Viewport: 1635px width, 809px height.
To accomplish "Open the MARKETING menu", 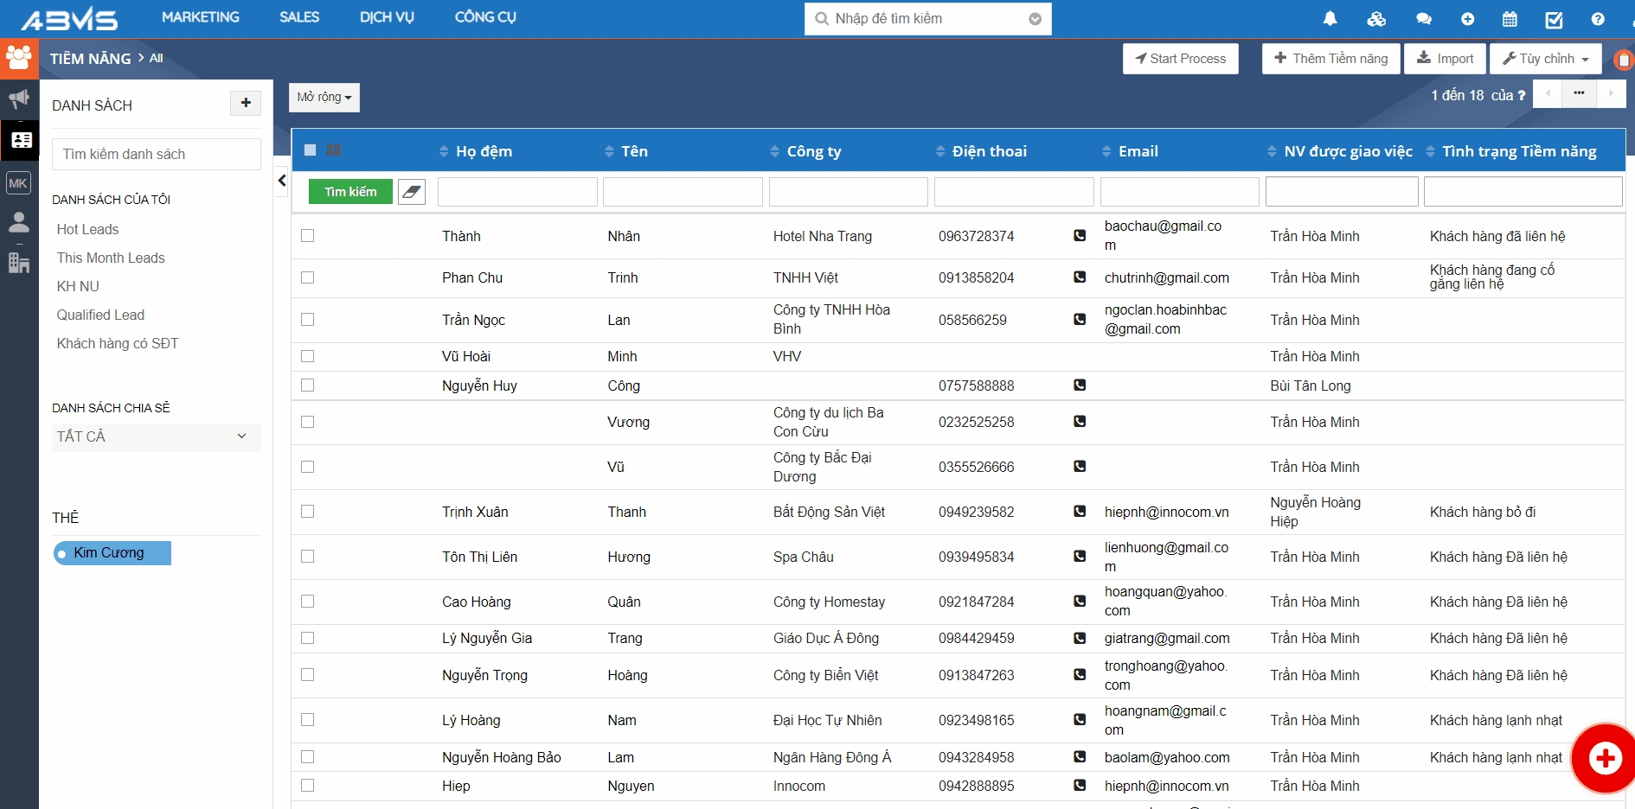I will pos(201,17).
